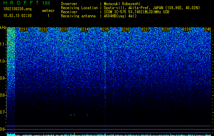Click the 1.0 frequency axis label
This screenshot has width=214, height=136.
3,62
